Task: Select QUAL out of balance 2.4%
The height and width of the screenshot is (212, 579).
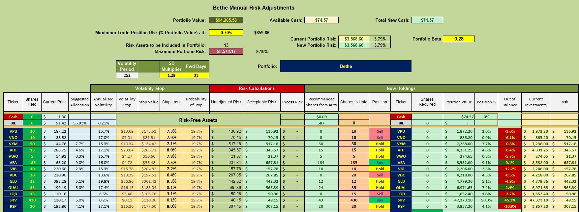Action: [x=509, y=187]
